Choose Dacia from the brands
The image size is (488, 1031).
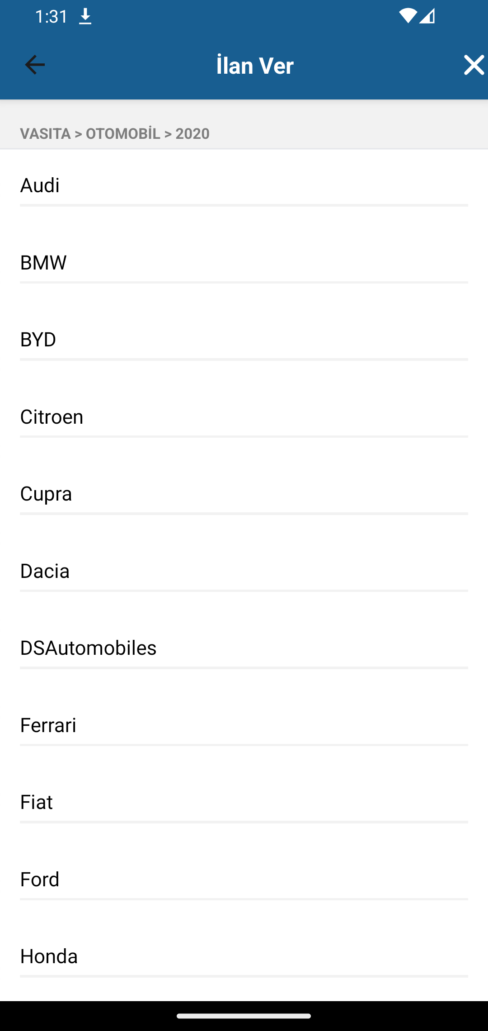[x=244, y=571]
